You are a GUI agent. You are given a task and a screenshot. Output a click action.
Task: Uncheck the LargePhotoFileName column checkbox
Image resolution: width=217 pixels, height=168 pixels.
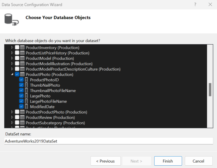click(x=21, y=101)
